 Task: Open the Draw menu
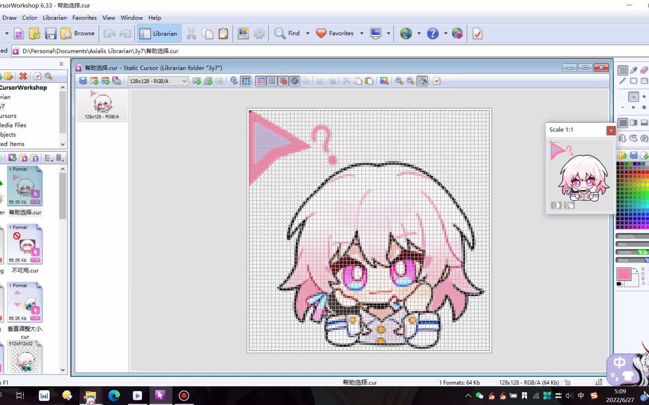9,18
